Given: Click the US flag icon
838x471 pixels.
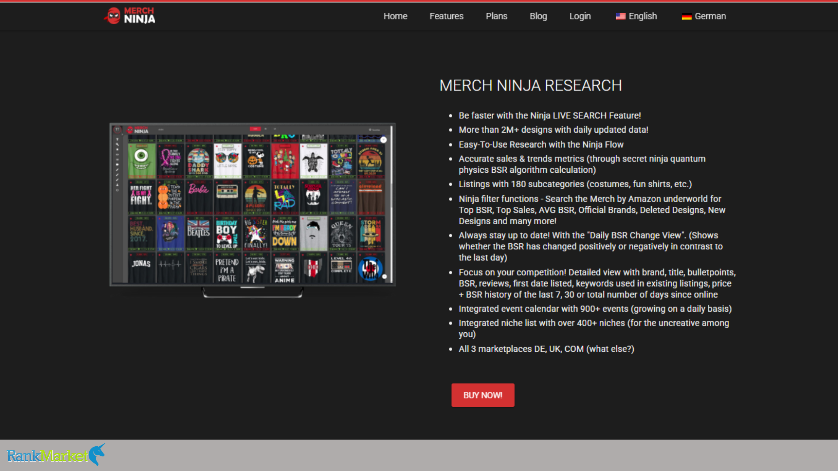Looking at the screenshot, I should [x=620, y=16].
